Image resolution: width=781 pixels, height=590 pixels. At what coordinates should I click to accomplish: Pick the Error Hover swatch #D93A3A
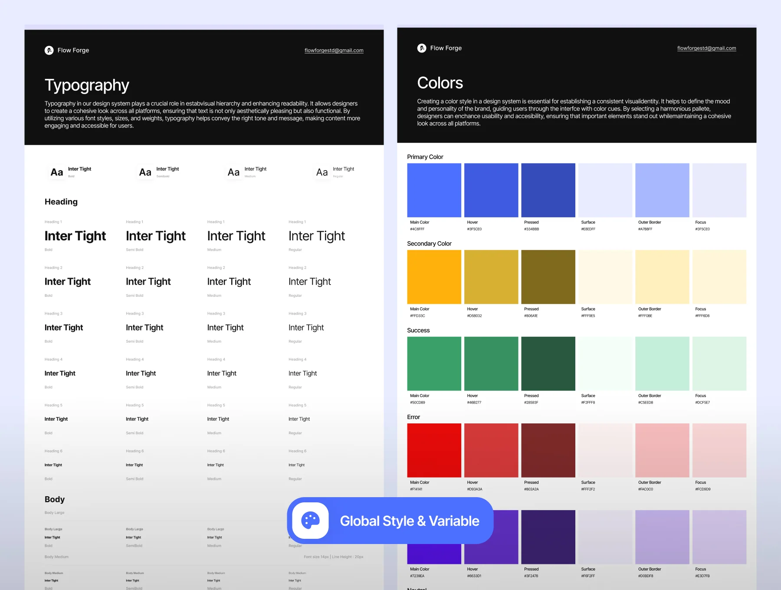click(x=491, y=450)
